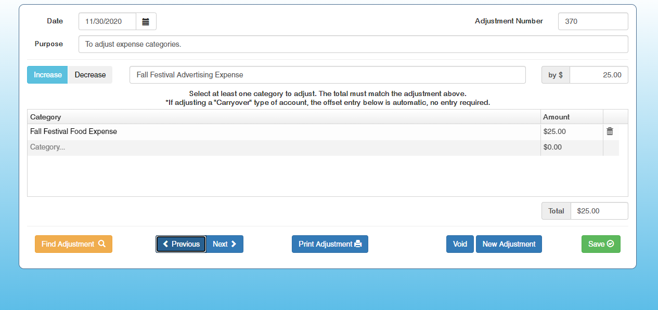Create a New Adjustment
658x310 pixels.
(x=509, y=244)
